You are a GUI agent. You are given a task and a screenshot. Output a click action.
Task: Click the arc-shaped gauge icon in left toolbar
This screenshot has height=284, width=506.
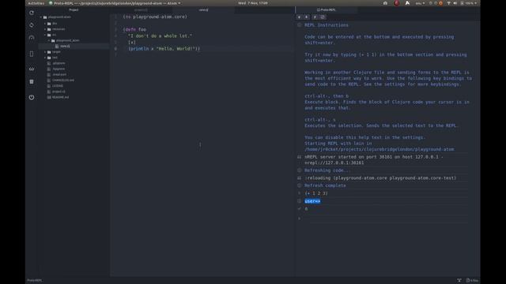(32, 38)
